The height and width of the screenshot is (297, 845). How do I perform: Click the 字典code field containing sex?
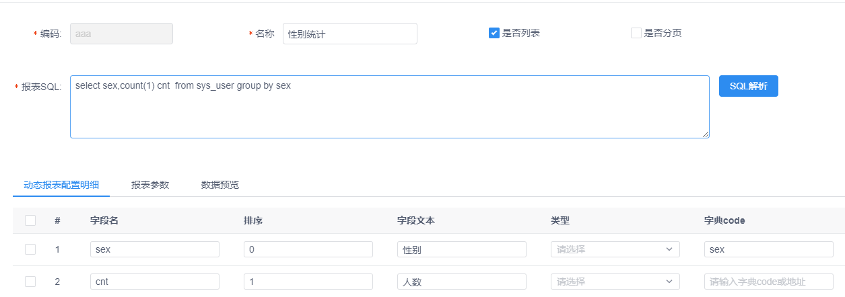(769, 249)
